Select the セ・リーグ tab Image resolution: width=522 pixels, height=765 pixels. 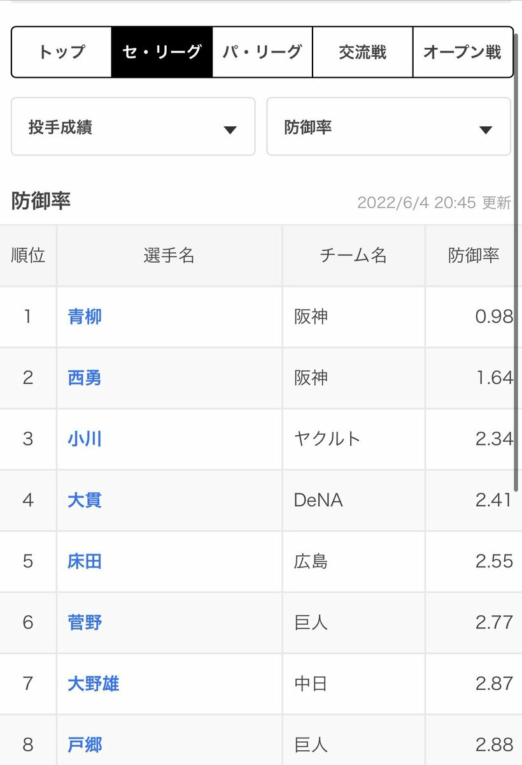(162, 52)
